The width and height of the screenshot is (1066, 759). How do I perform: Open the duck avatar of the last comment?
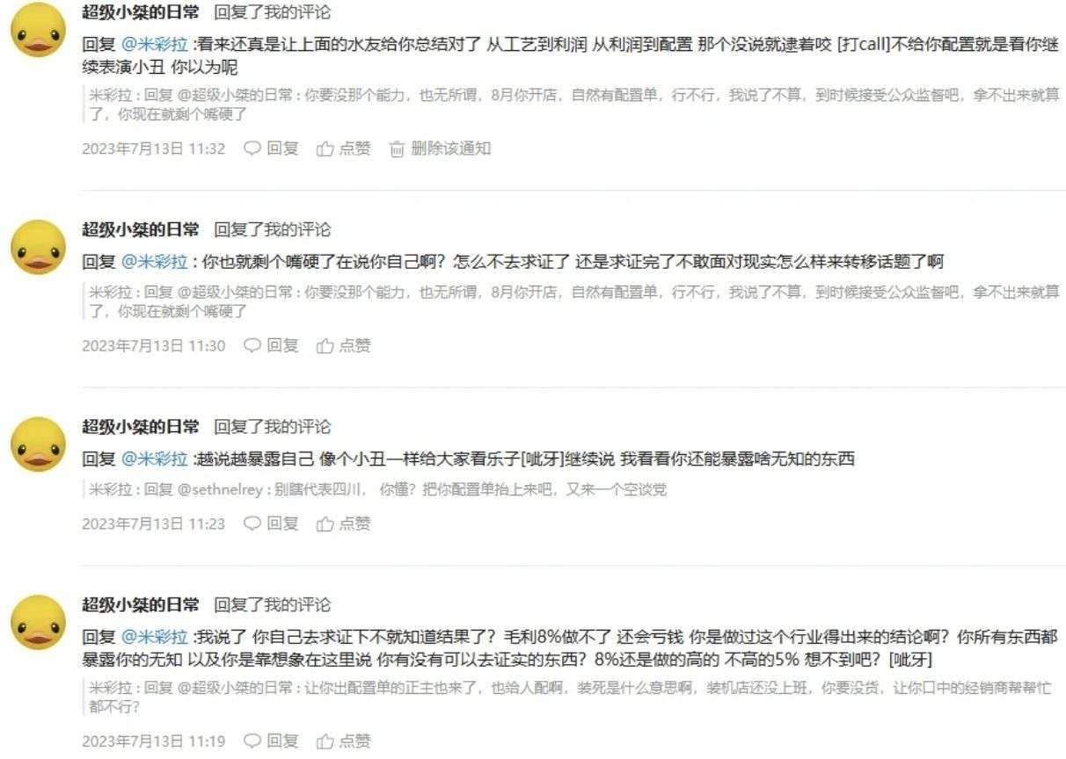tap(38, 622)
